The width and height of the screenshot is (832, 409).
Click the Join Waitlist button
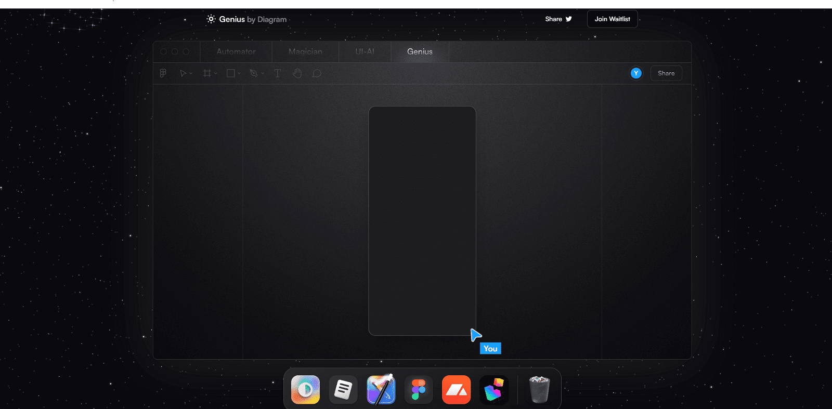click(x=612, y=19)
